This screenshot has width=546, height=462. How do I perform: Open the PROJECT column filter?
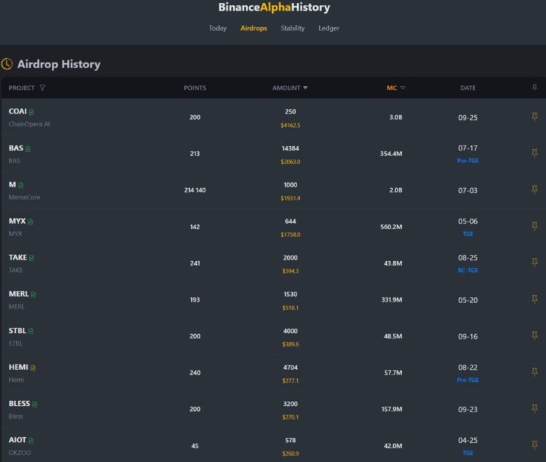pyautogui.click(x=43, y=88)
